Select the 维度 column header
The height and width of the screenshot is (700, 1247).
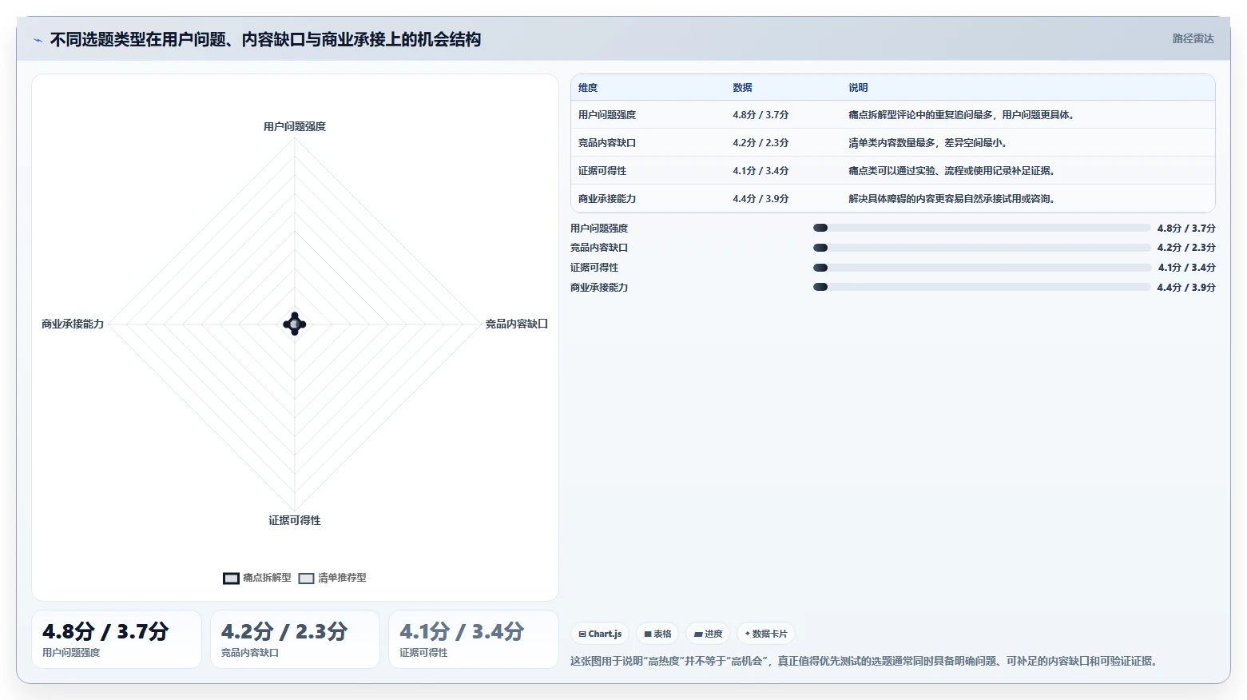588,88
